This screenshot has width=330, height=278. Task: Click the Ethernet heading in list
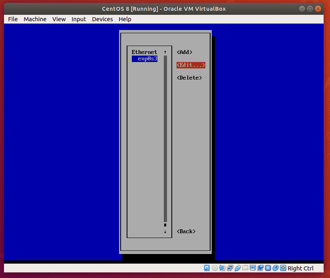(x=144, y=52)
